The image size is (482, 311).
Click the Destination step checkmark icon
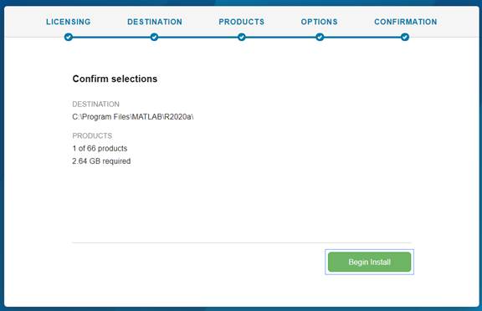click(x=154, y=37)
